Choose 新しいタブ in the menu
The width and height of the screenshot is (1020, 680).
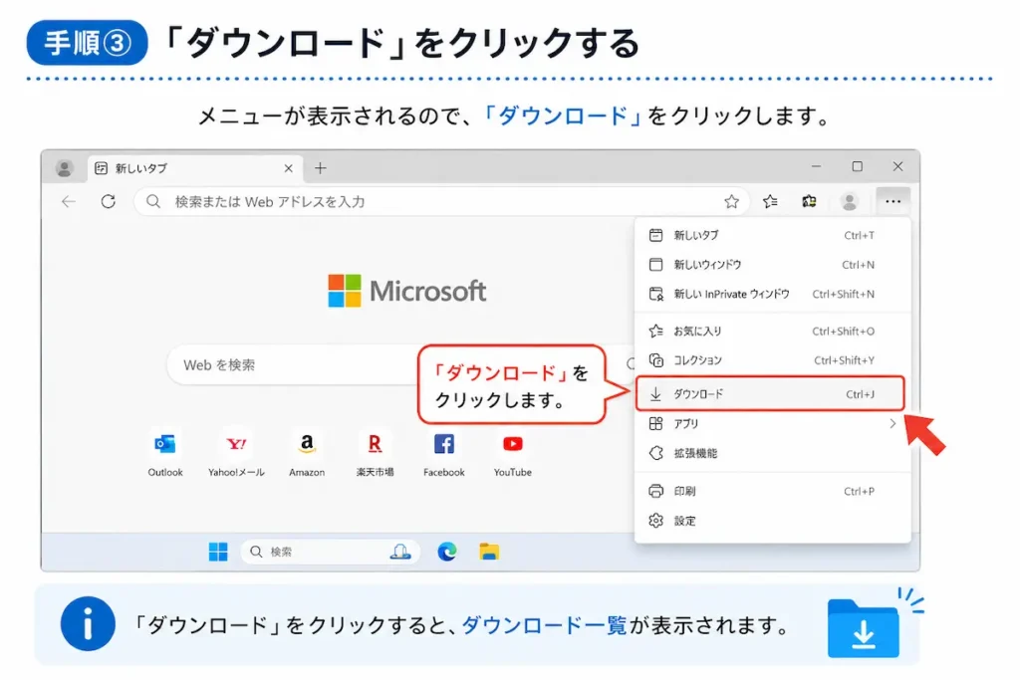coord(772,235)
